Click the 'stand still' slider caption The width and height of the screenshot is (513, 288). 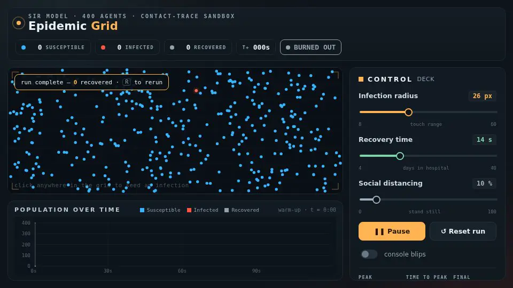(x=424, y=212)
